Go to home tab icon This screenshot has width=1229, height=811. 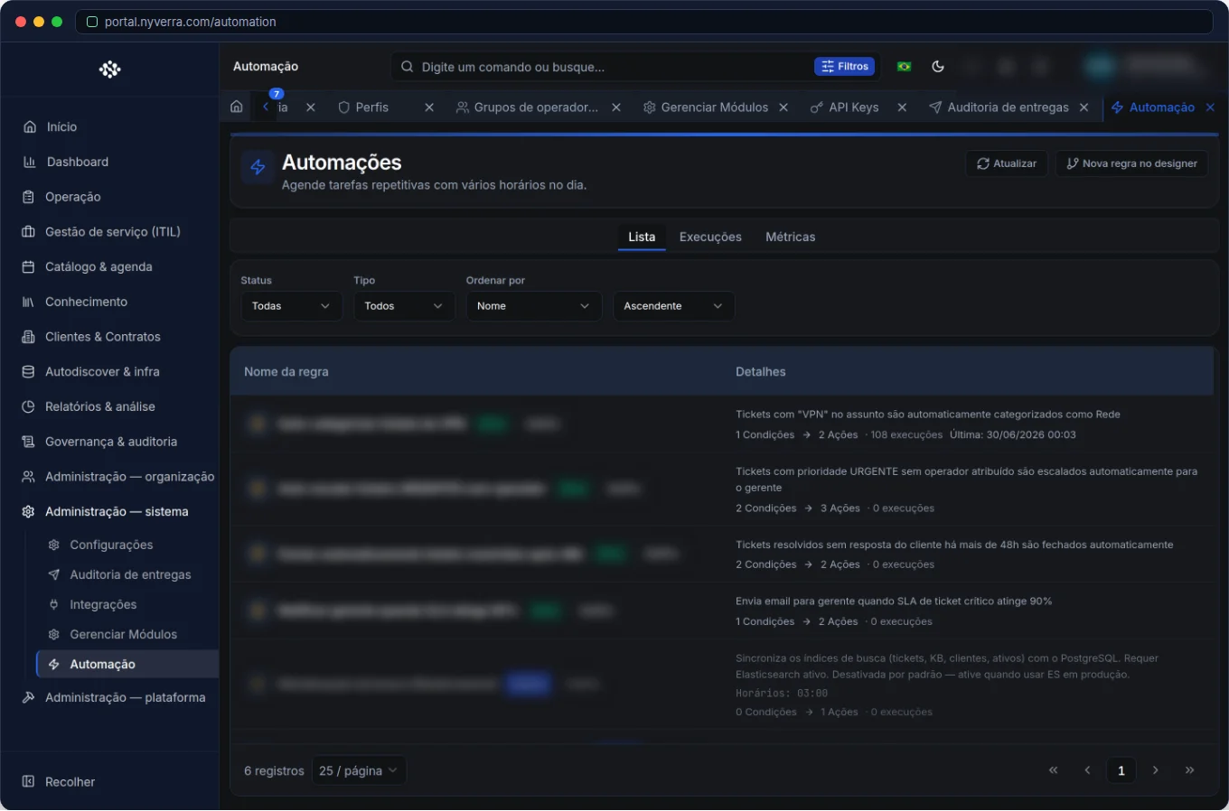[x=237, y=107]
